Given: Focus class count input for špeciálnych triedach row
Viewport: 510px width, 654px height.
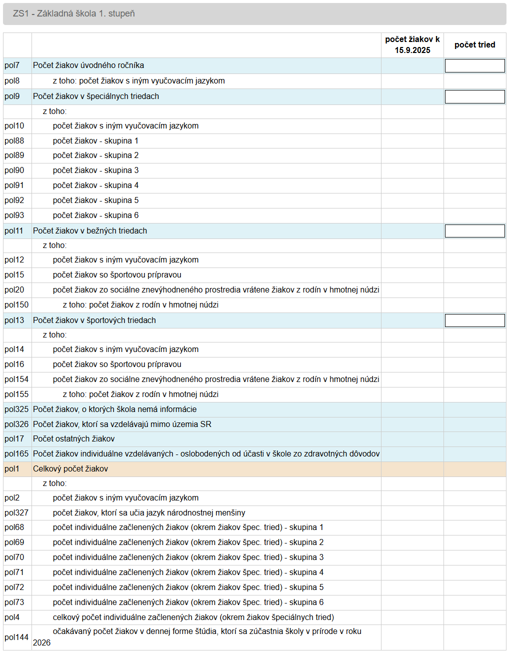Looking at the screenshot, I should 474,96.
